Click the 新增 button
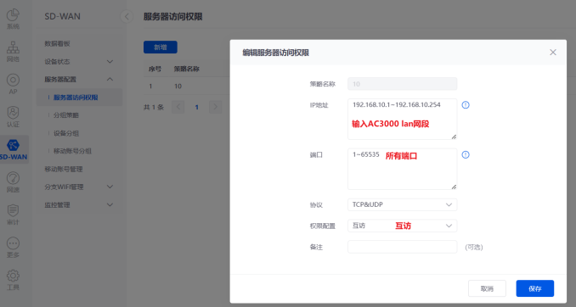 tap(161, 47)
